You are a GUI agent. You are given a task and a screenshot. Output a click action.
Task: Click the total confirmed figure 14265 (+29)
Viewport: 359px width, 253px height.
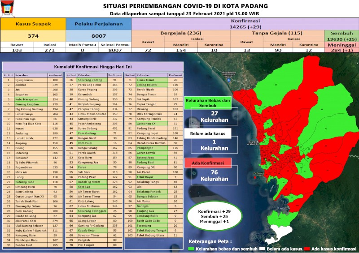[x=245, y=27]
